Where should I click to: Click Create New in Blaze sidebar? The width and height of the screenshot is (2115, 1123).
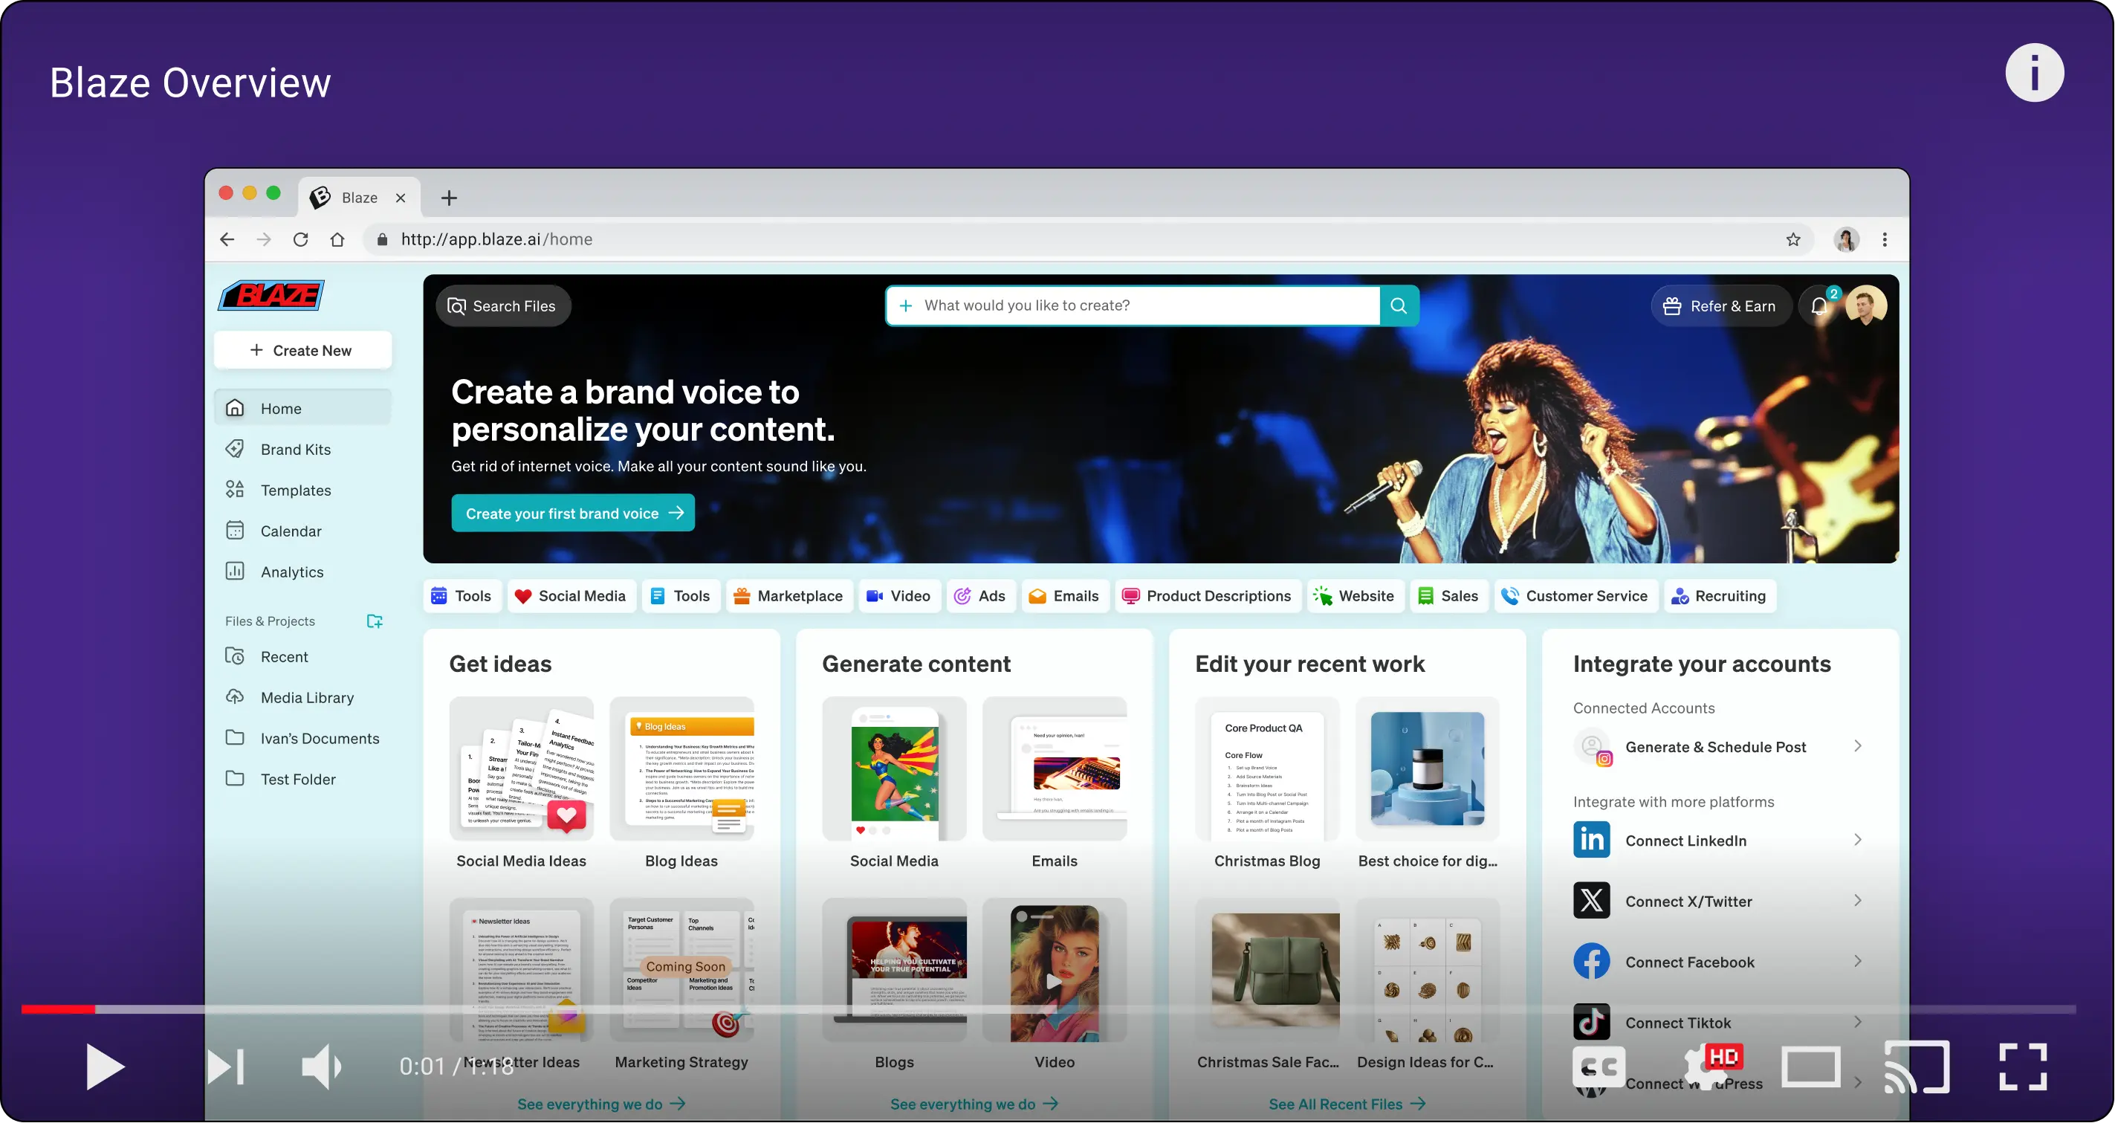pyautogui.click(x=302, y=351)
